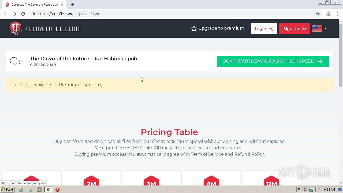Open Internet Explorer from taskbar

click(21, 190)
